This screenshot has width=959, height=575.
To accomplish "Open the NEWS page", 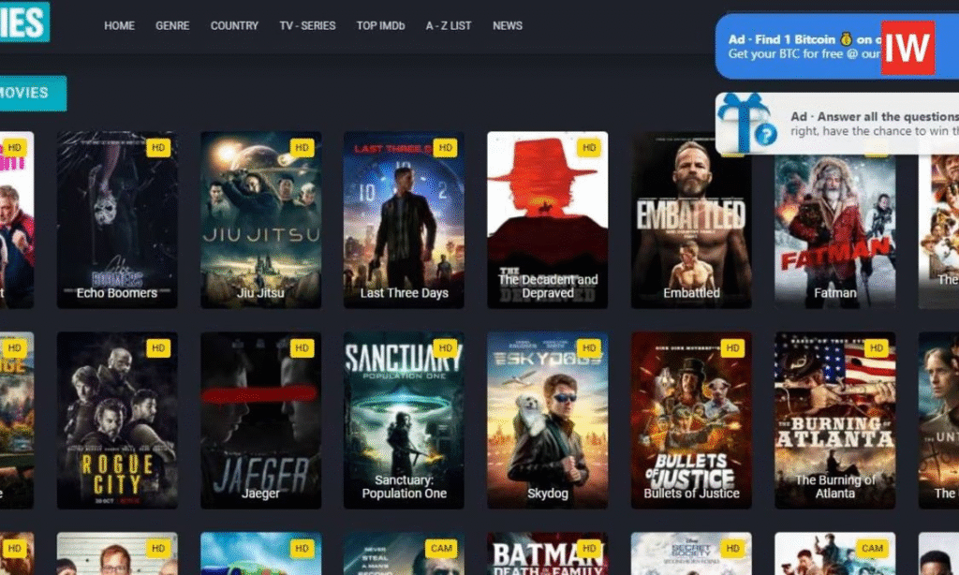I will pyautogui.click(x=508, y=25).
